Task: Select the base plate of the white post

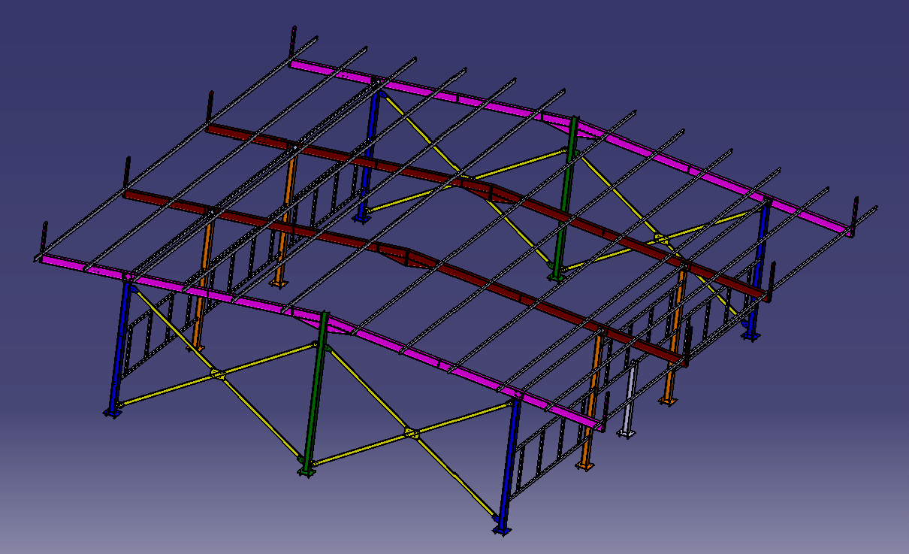Action: tap(626, 433)
